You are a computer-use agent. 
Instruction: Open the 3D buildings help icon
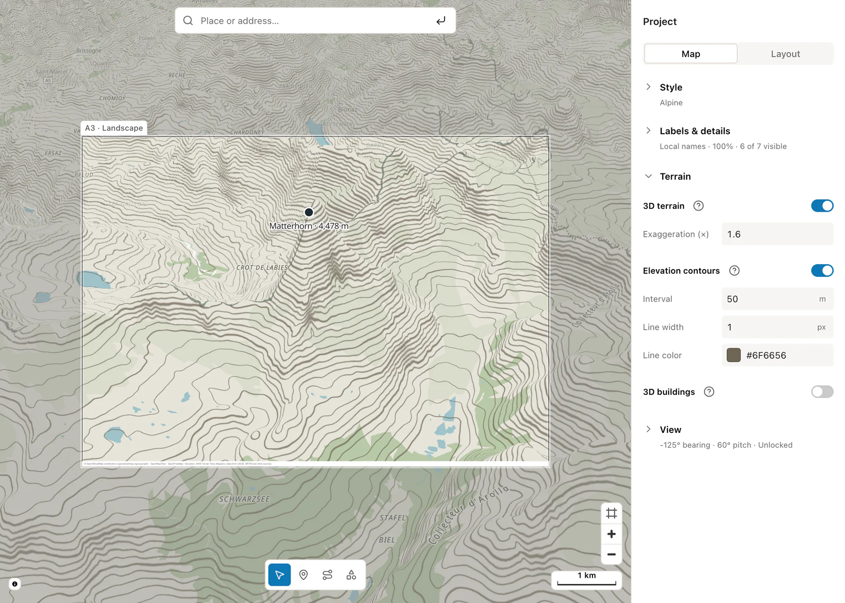(x=709, y=392)
